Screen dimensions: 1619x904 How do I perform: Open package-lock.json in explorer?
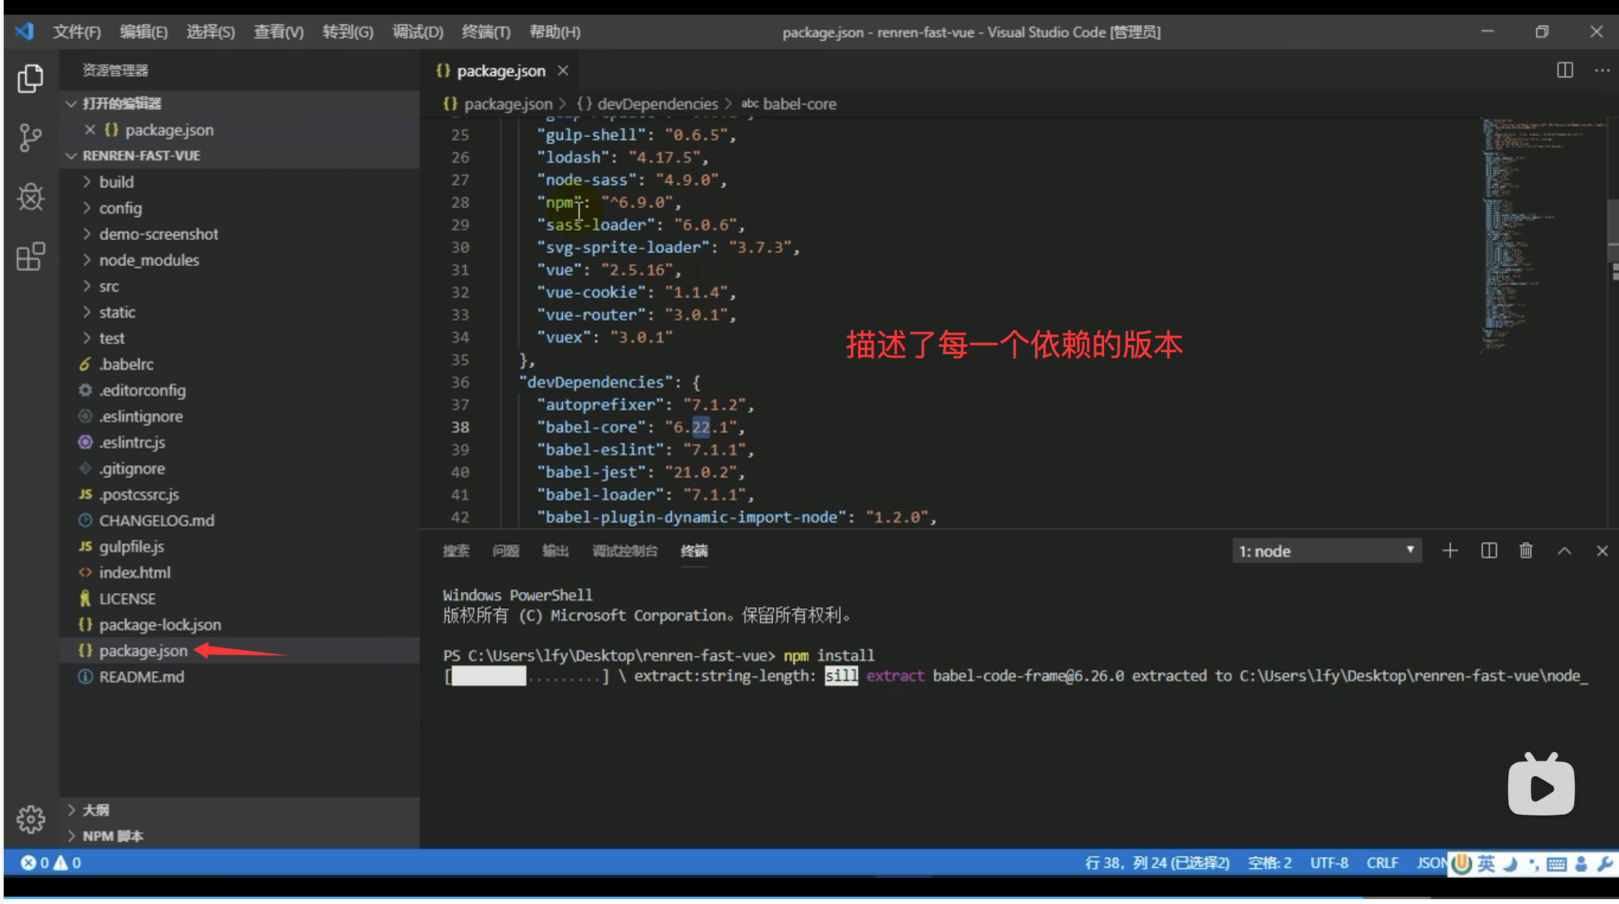[x=160, y=624]
